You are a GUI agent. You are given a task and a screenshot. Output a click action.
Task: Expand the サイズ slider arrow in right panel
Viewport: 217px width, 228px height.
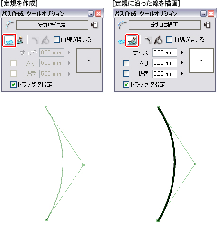182,53
